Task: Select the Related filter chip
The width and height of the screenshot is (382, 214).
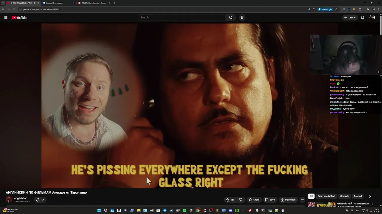Action: click(x=358, y=196)
